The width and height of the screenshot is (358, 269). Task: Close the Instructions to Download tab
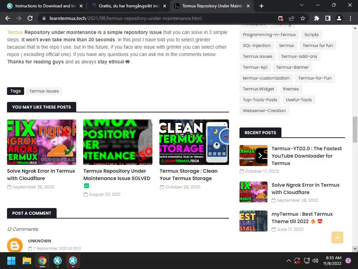click(81, 6)
